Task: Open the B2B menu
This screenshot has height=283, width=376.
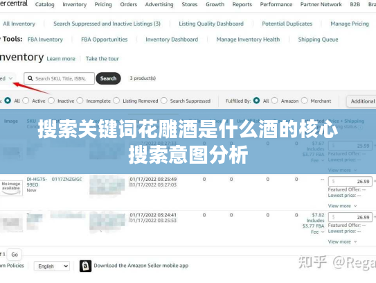Action: (355, 5)
